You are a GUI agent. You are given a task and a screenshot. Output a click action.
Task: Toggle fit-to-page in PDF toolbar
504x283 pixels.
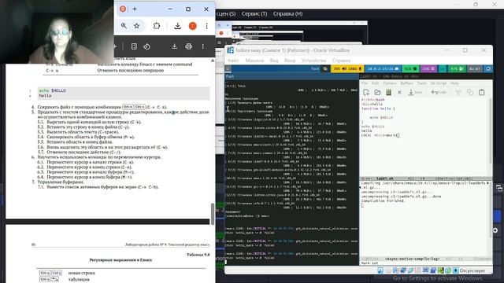[134, 46]
